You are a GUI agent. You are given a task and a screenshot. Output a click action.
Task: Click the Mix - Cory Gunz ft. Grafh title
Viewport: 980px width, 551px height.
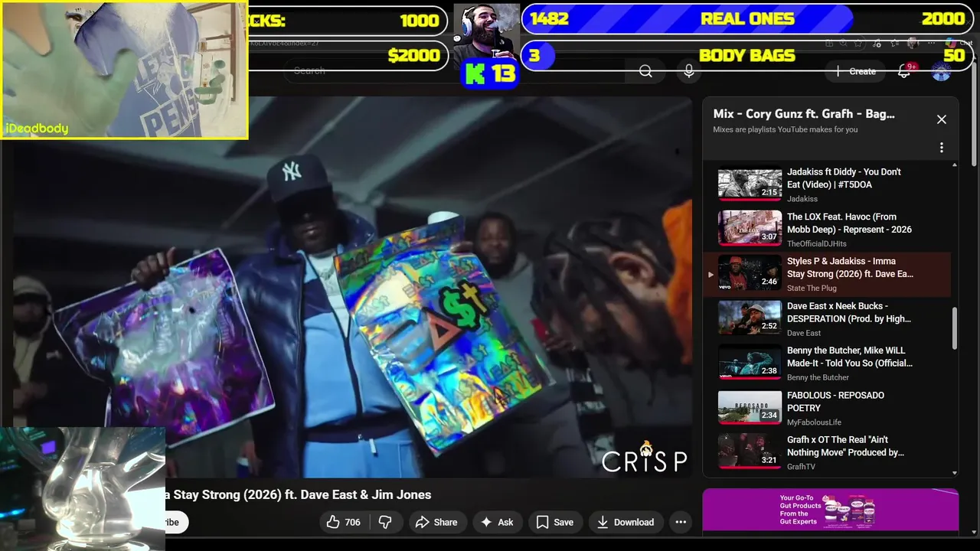click(804, 114)
